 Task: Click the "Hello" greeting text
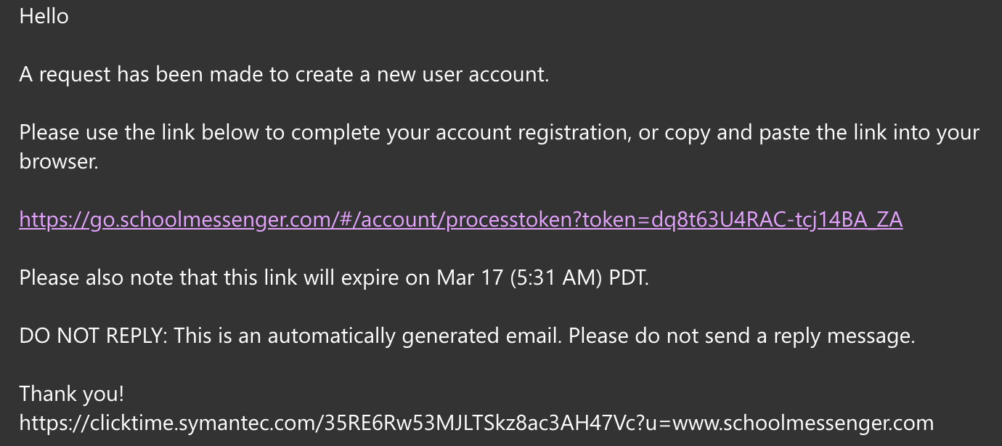44,16
